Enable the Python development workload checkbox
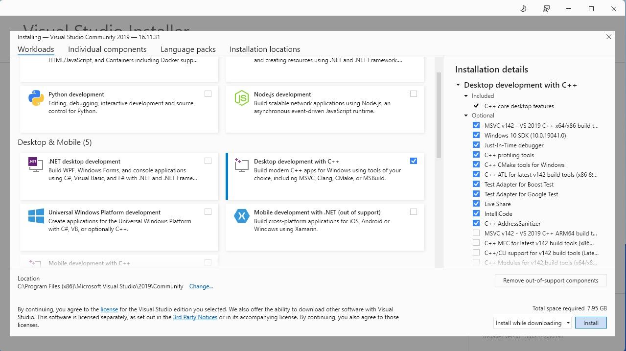This screenshot has height=351, width=626. click(x=208, y=93)
